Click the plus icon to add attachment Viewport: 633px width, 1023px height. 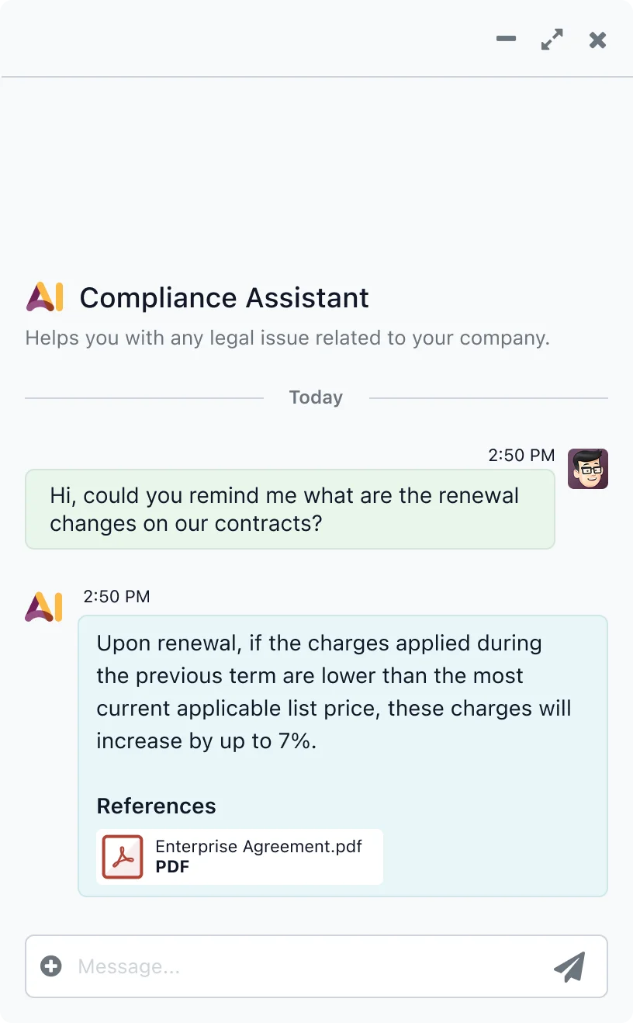coord(51,966)
